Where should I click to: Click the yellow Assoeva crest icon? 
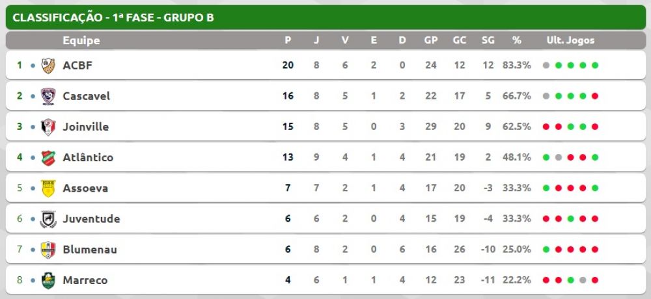click(48, 188)
